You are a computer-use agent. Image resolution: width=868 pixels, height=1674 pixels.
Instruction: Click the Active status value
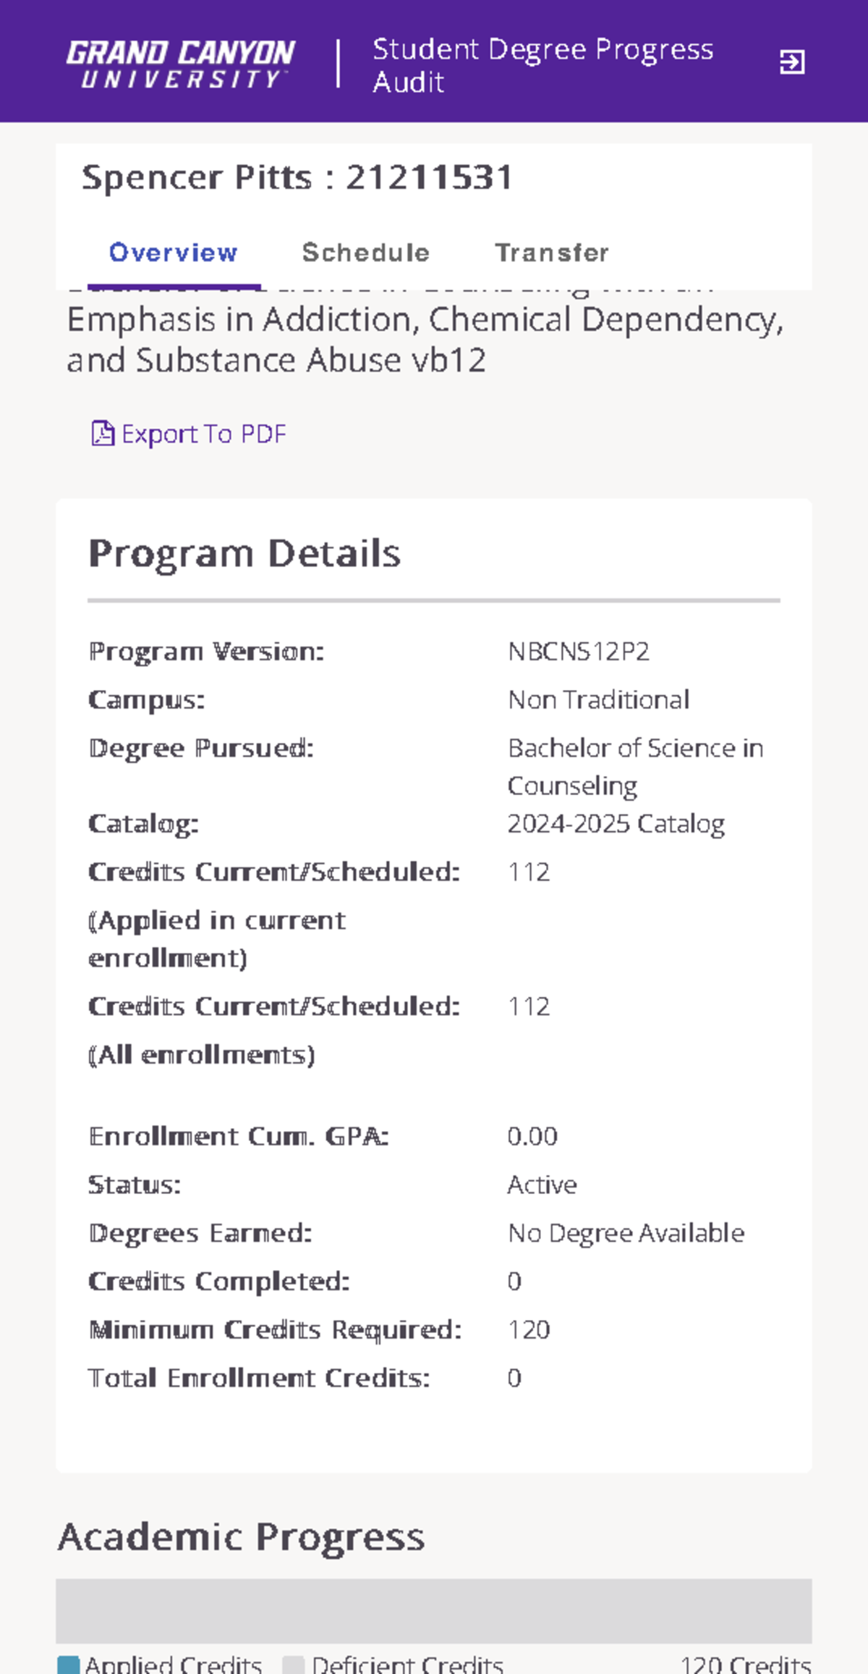542,1185
